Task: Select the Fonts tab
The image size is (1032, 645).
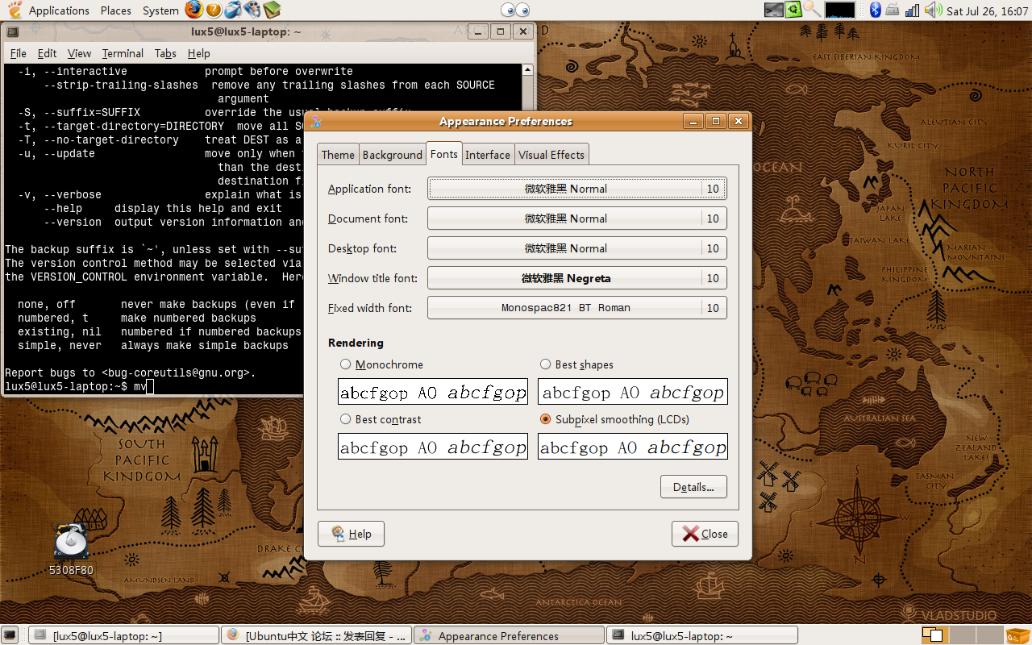Action: tap(444, 153)
